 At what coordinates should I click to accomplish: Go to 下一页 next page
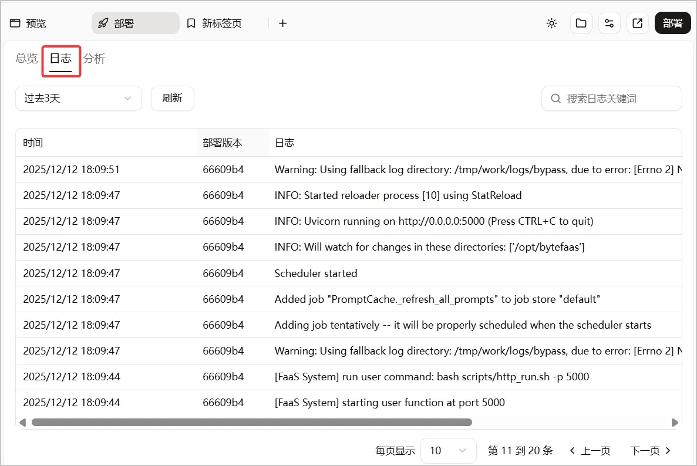tap(651, 451)
